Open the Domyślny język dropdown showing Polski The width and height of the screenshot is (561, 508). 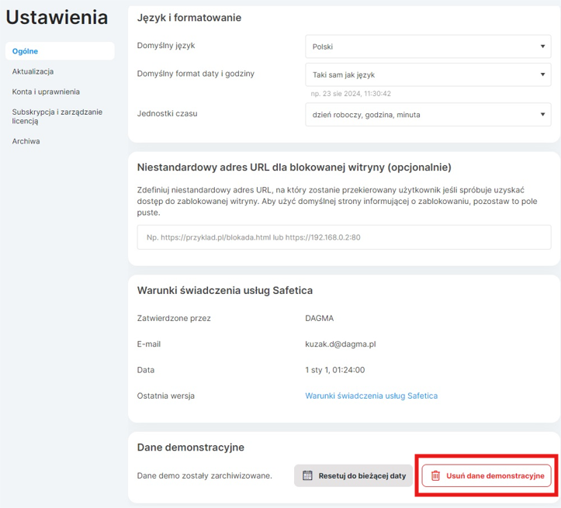pyautogui.click(x=428, y=47)
